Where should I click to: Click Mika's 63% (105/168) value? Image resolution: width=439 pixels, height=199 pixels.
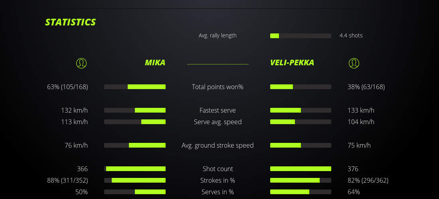[x=67, y=87]
